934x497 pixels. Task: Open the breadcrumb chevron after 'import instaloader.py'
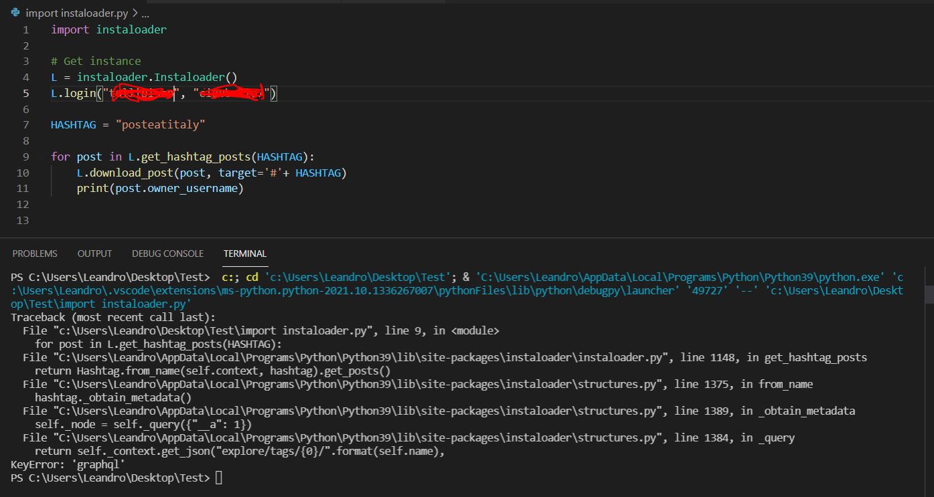click(135, 12)
